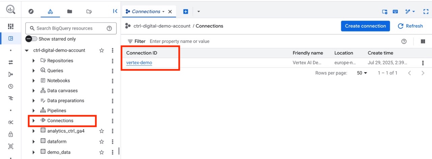Open column display options icon
The image size is (432, 159).
coord(423,42)
